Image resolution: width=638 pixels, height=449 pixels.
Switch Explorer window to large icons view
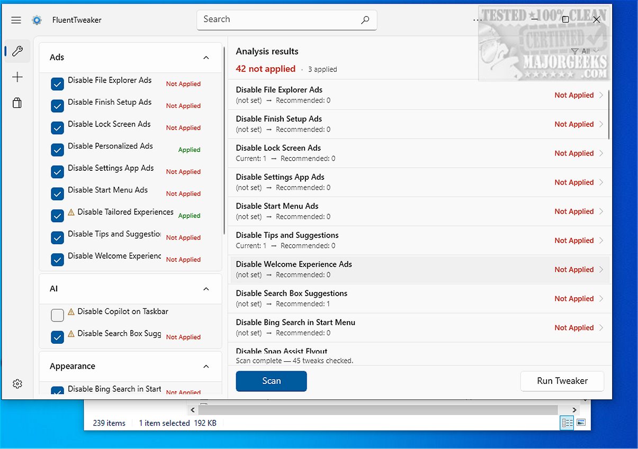tap(581, 423)
